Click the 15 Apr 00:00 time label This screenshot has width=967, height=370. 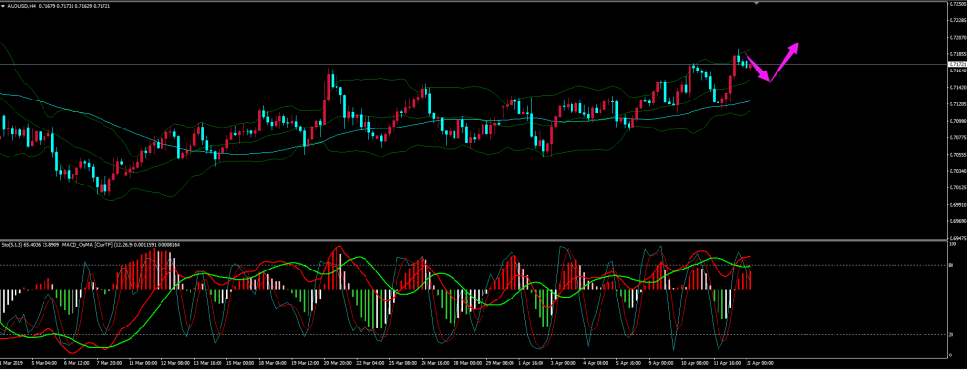(x=759, y=363)
